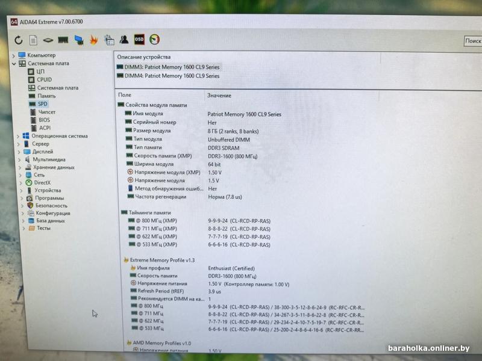Screen dimensions: 482x361
Task: Click the blue monitor diagnostics icon
Action: pyautogui.click(x=79, y=40)
